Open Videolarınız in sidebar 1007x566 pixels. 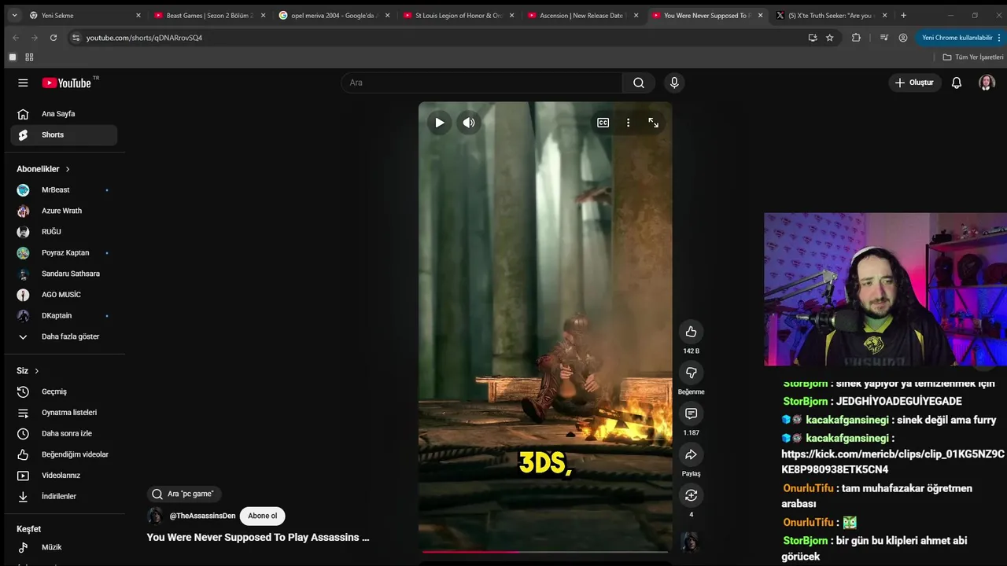(x=64, y=476)
